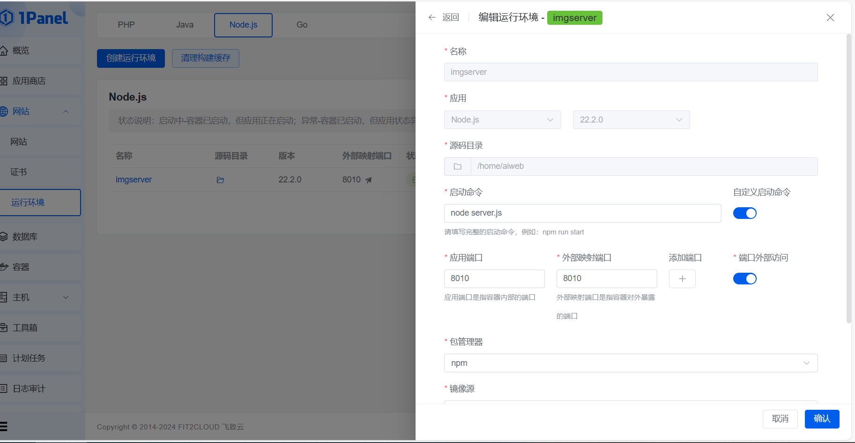Click 22.2.0 version cell in table
Screen dimensions: 855x443
[290, 180]
